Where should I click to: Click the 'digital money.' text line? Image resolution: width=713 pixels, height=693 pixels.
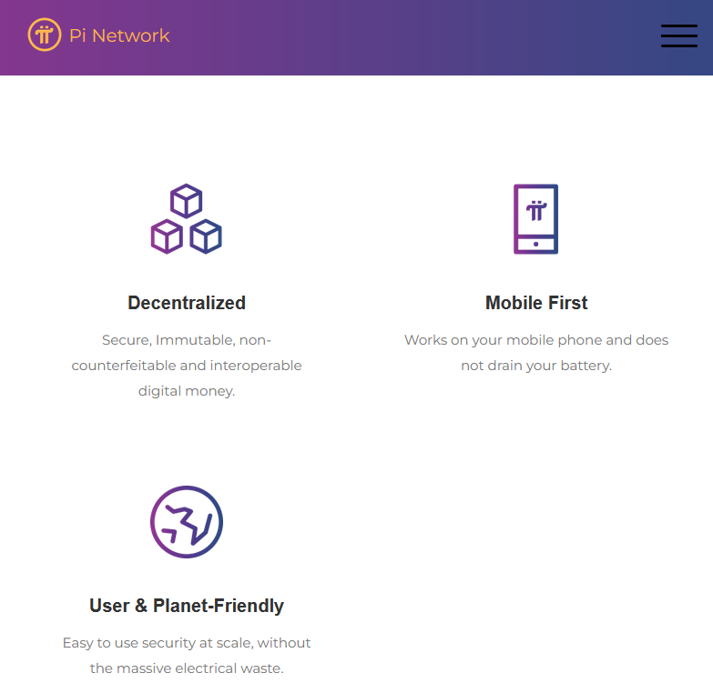pos(187,390)
